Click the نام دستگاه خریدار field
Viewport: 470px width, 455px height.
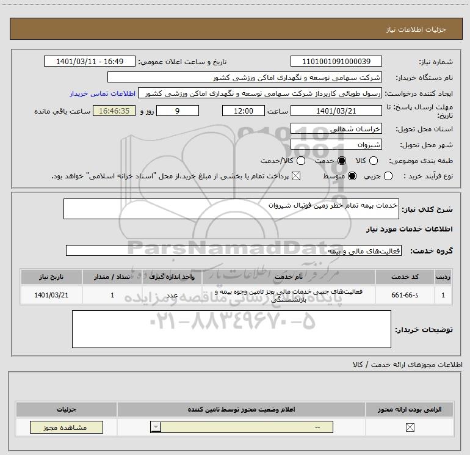click(x=245, y=77)
